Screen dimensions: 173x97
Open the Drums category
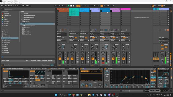pyautogui.click(x=5, y=34)
